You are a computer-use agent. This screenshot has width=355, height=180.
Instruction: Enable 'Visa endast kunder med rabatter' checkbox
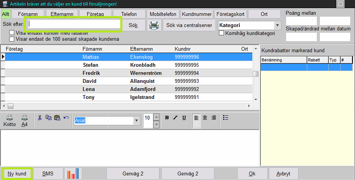pyautogui.click(x=12, y=33)
